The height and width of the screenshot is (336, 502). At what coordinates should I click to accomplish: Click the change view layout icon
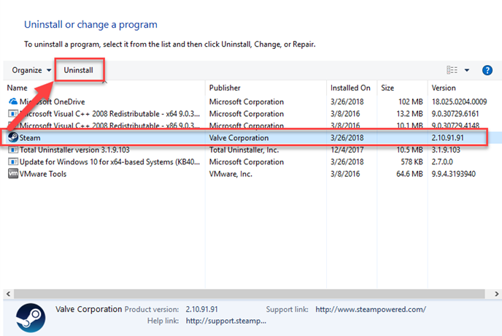450,70
